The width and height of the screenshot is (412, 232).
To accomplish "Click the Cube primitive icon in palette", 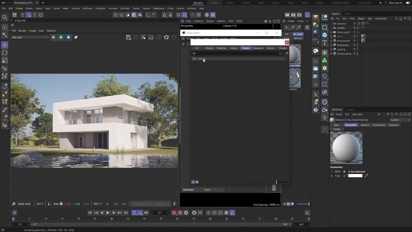I will click(x=324, y=35).
